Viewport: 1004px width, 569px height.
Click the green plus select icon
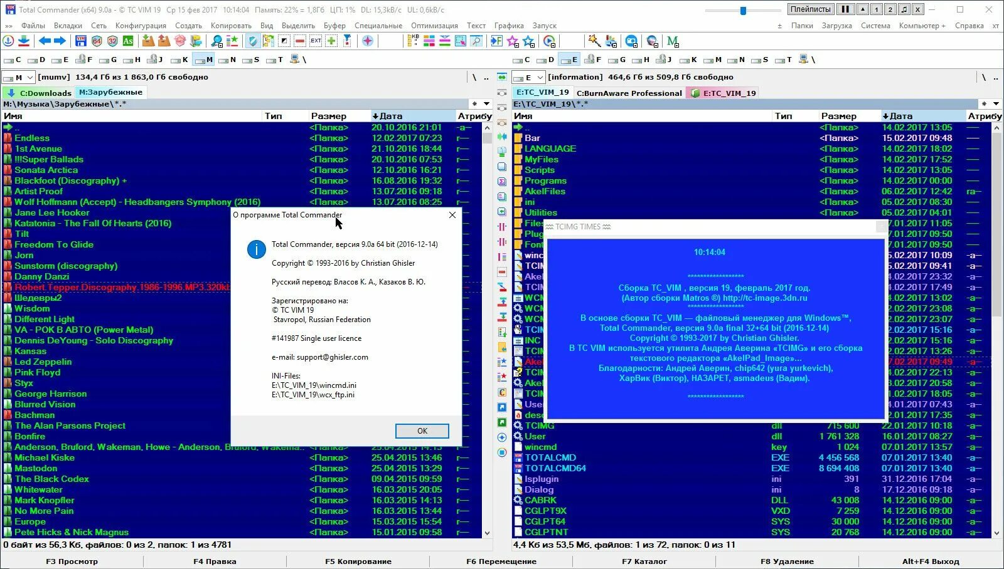tap(331, 41)
